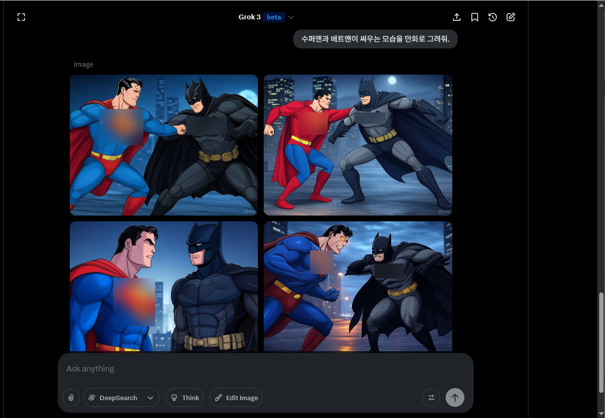Viewport: 605px width, 418px height.
Task: Focus the Ask anything input field
Action: point(265,369)
